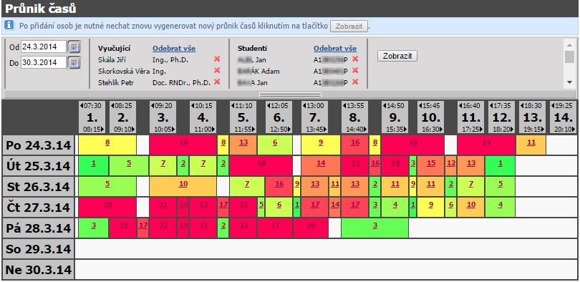Click the 19 link in Monday's evening red block
This screenshot has height=282, width=580.
(486, 142)
